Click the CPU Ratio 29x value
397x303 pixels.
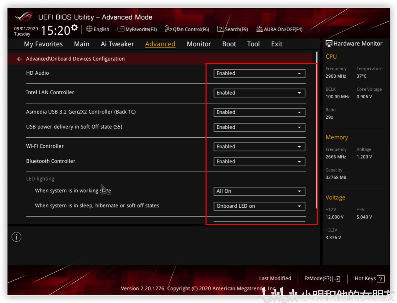coord(329,117)
